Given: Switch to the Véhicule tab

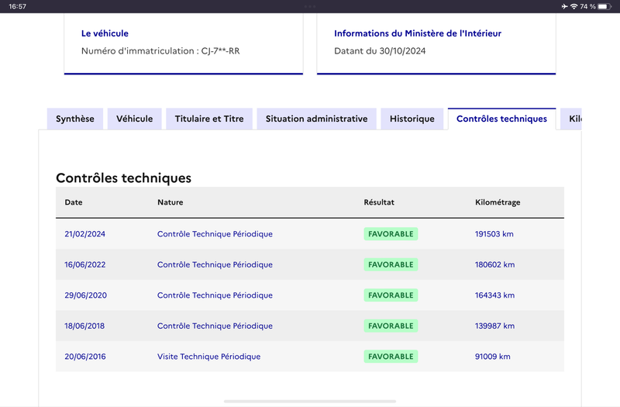Looking at the screenshot, I should pos(134,119).
